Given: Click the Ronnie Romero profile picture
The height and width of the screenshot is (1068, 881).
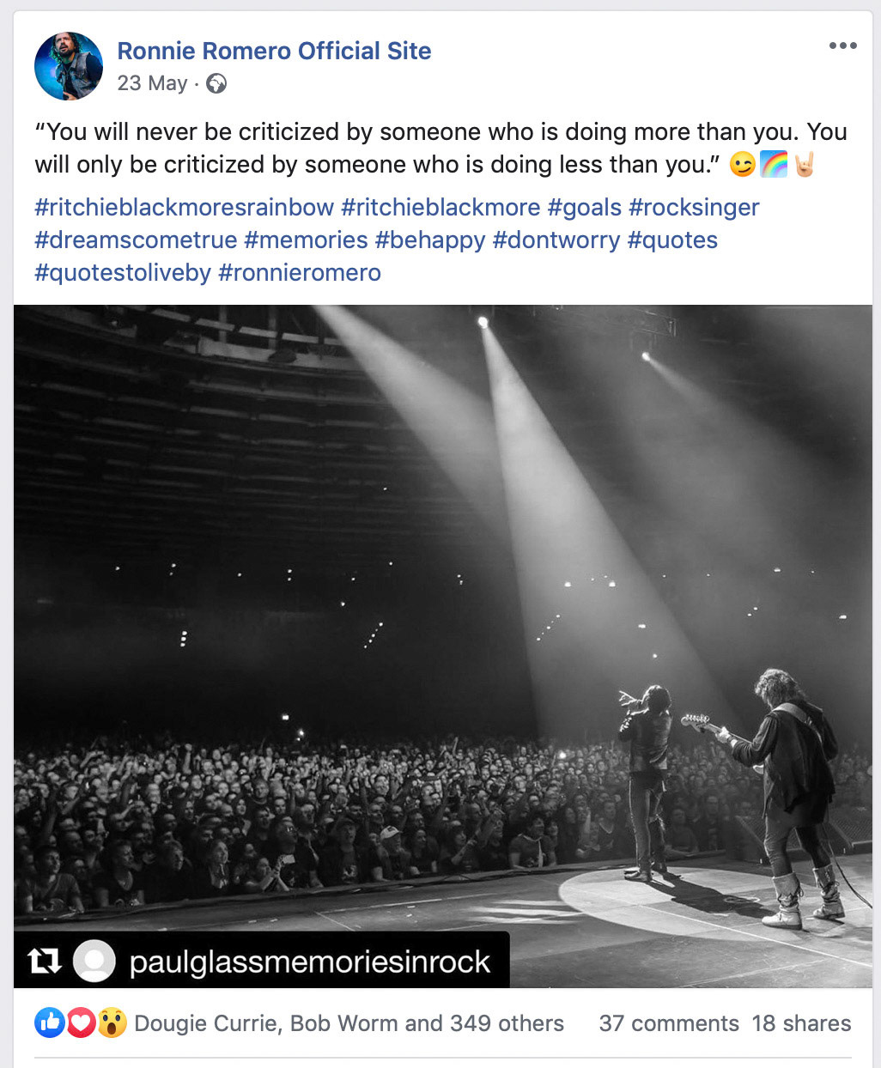Looking at the screenshot, I should tap(69, 66).
